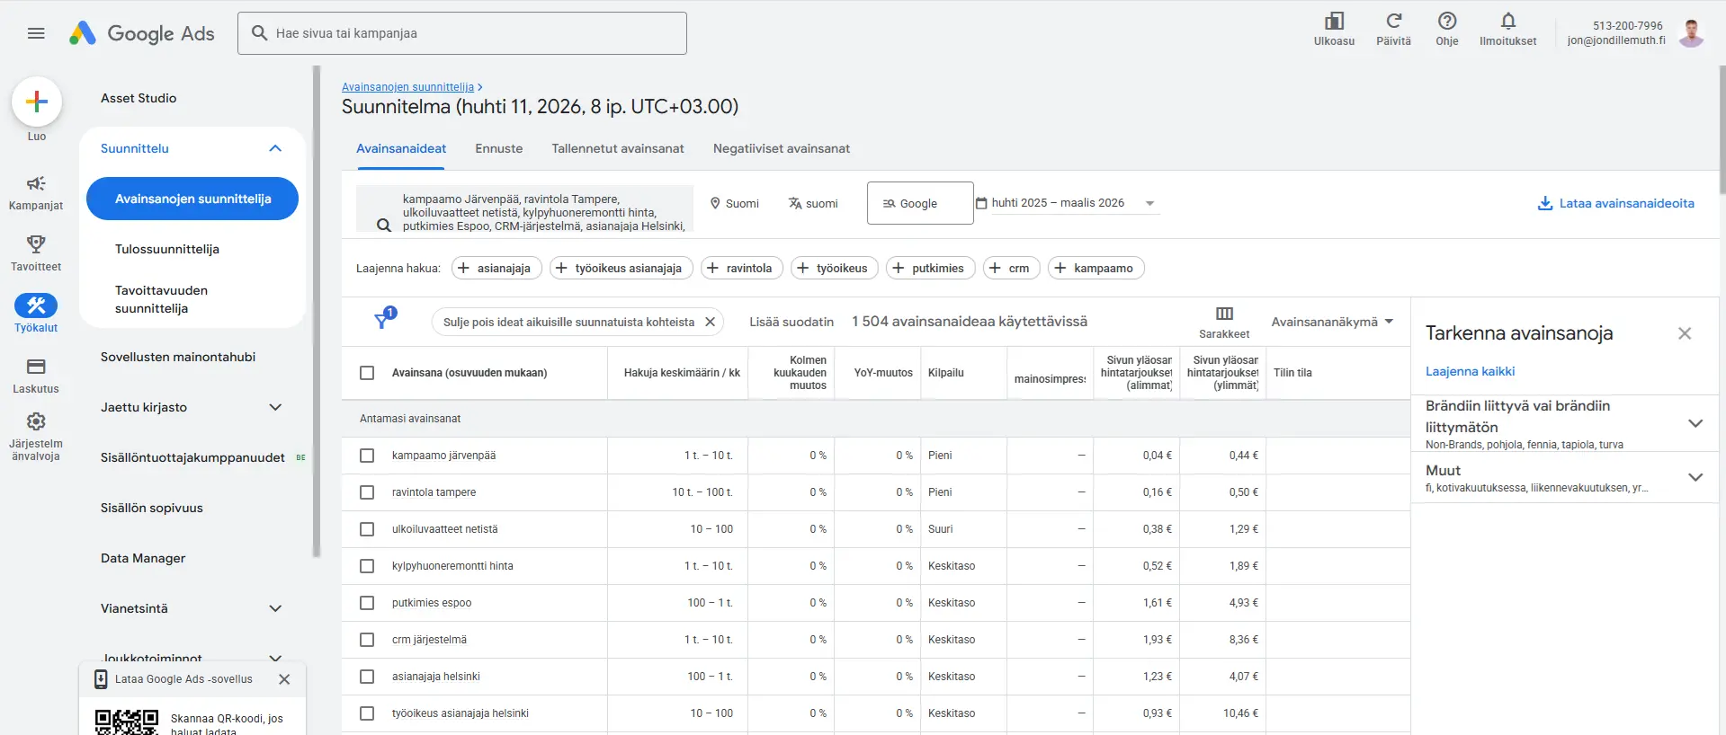Screen dimensions: 1726x735
Task: Add crm broaden-search chip
Action: click(1012, 268)
